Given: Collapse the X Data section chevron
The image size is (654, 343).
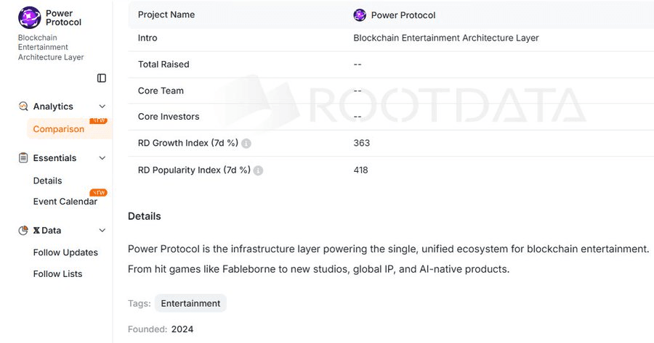Looking at the screenshot, I should click(102, 231).
